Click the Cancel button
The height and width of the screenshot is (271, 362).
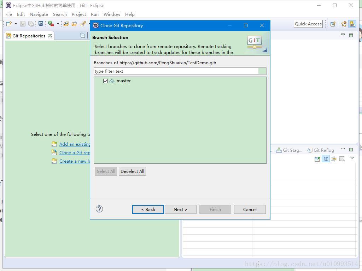(x=250, y=210)
